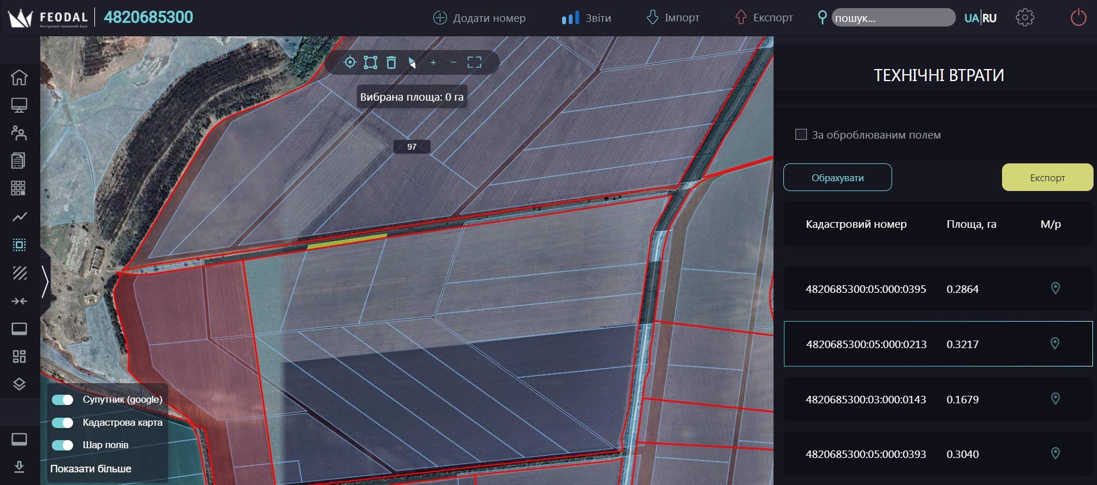The height and width of the screenshot is (485, 1097).
Task: Click the red power logout icon
Action: coord(1078,18)
